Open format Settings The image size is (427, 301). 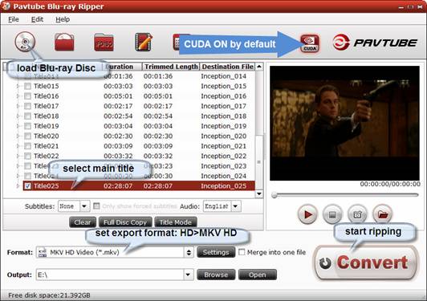coord(216,253)
